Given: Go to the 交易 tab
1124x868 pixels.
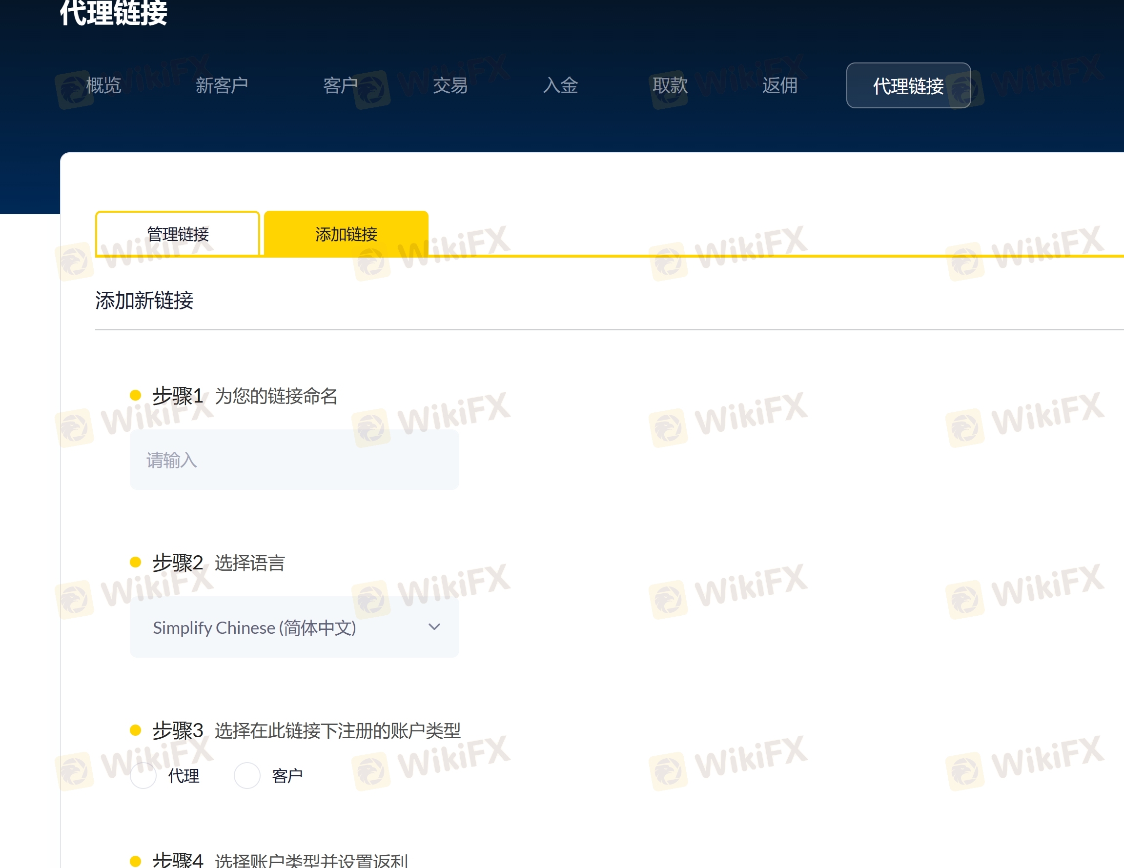Looking at the screenshot, I should pyautogui.click(x=450, y=85).
